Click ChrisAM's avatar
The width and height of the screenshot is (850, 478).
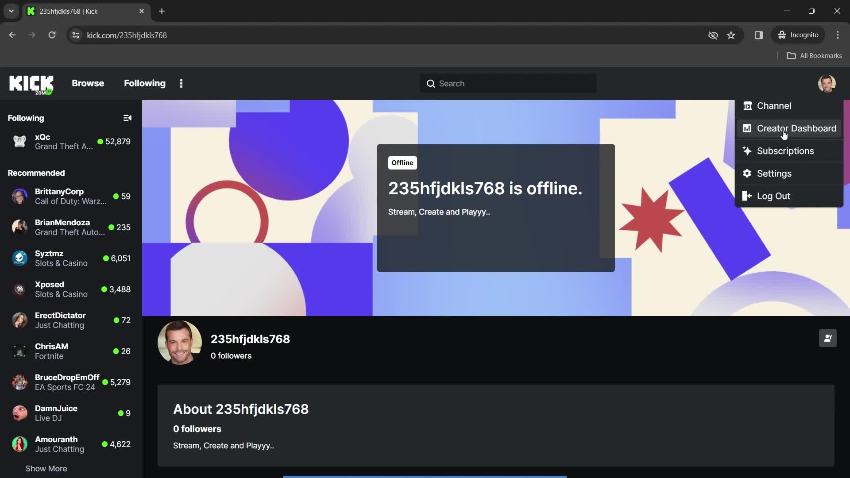pyautogui.click(x=19, y=351)
